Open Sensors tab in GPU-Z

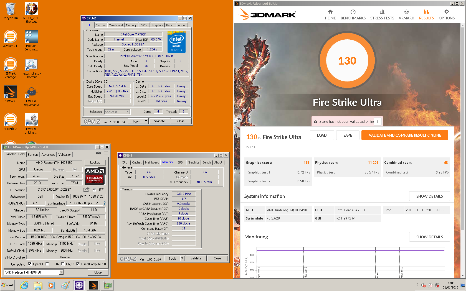pyautogui.click(x=33, y=155)
